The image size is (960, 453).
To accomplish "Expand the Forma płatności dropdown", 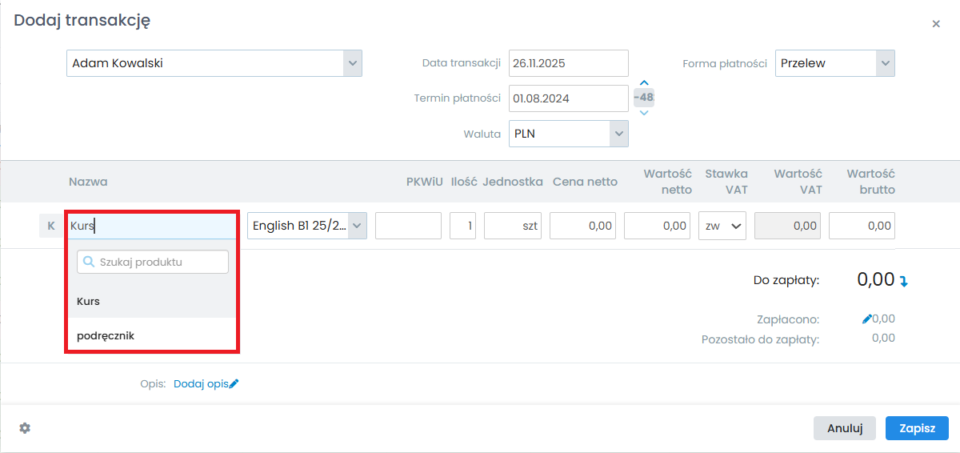I will coord(884,63).
